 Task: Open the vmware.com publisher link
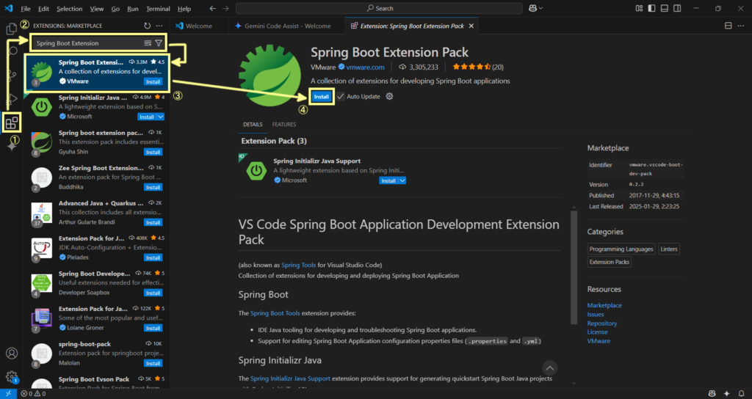(365, 67)
